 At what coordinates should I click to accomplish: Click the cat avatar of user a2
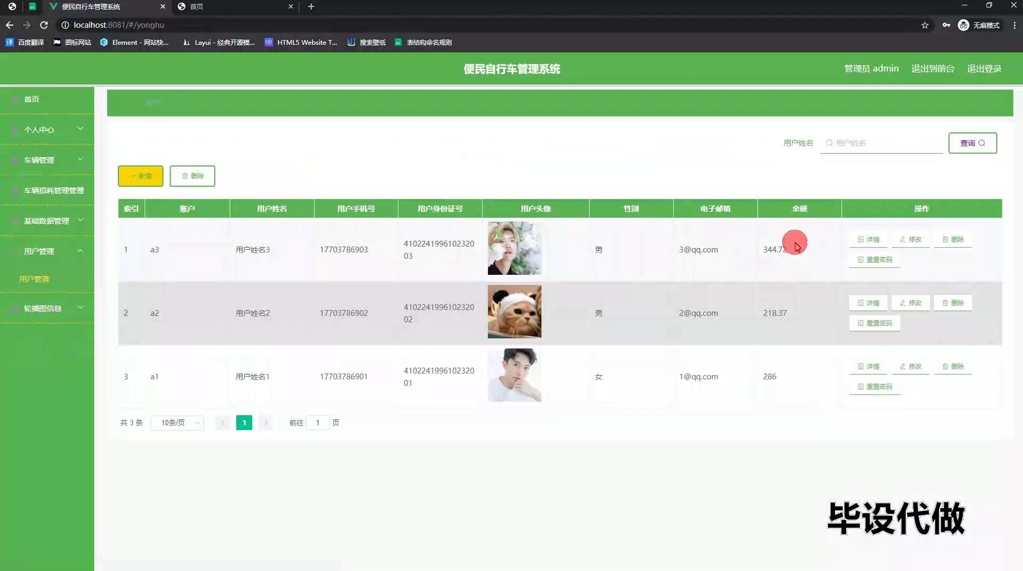[x=514, y=312]
